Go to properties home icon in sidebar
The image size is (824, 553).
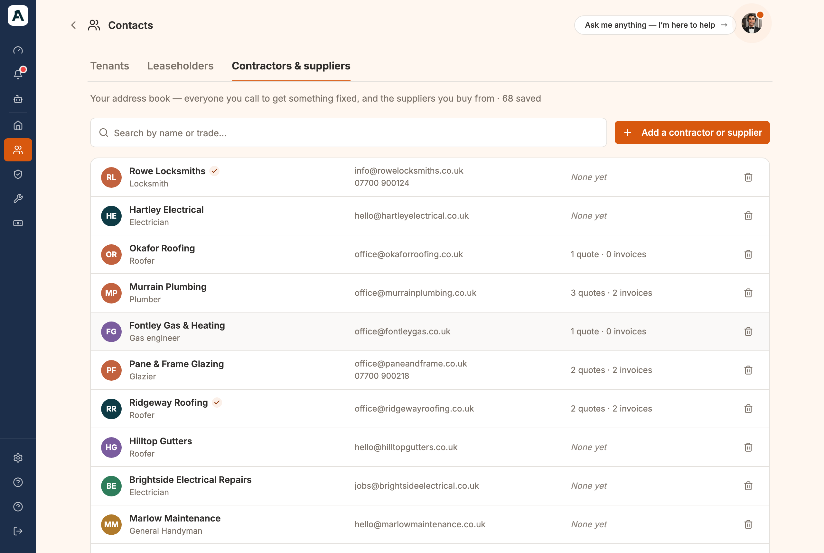click(x=18, y=125)
